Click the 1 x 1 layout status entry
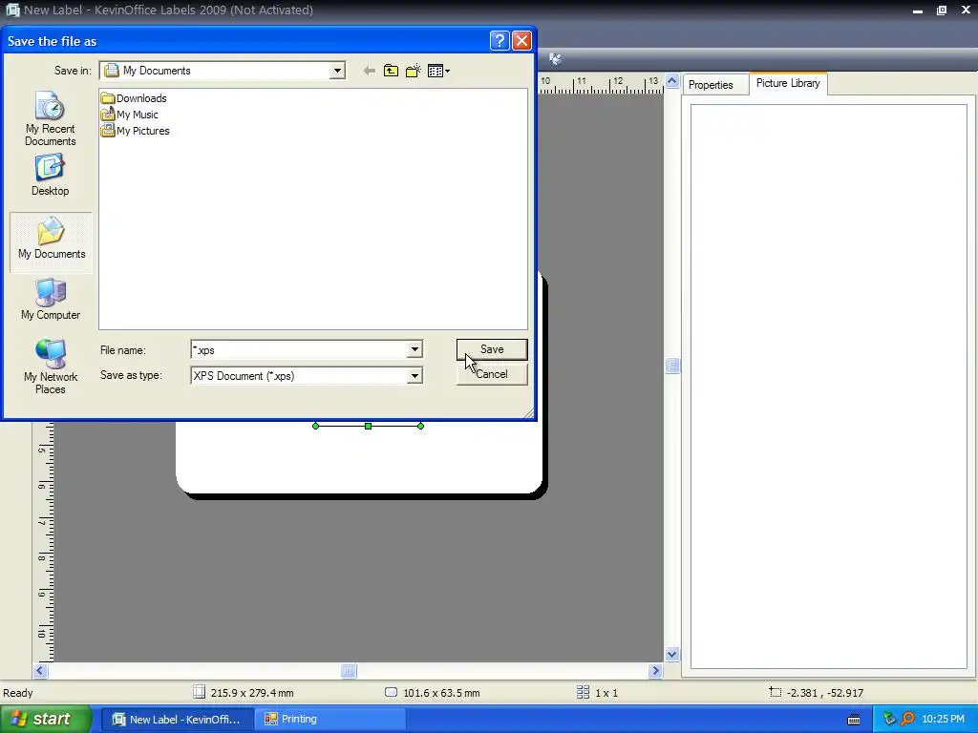The width and height of the screenshot is (978, 733). pyautogui.click(x=597, y=693)
